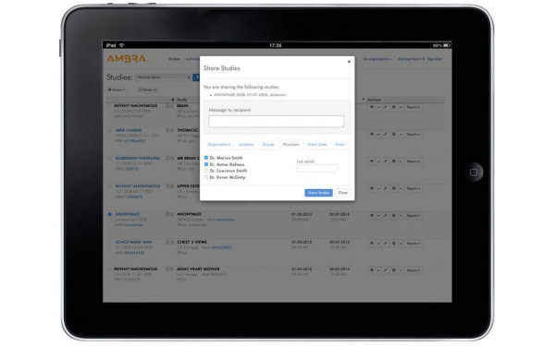Click the globe icon for JONES^MARY ANN row

coord(394,244)
